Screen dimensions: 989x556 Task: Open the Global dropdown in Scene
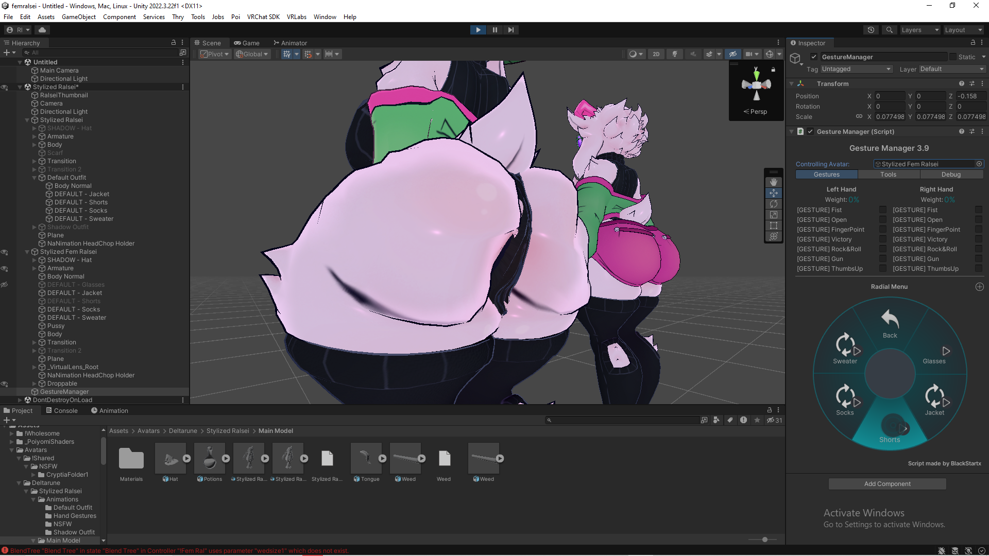252,54
